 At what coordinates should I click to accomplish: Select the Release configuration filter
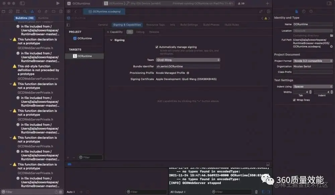(x=154, y=32)
